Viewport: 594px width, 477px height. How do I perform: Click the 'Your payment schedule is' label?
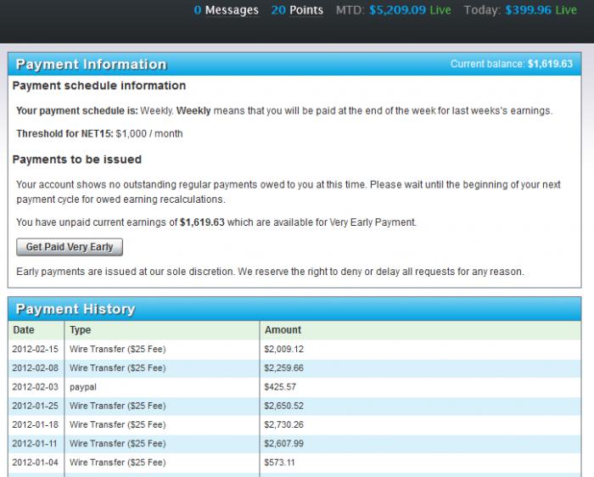[x=77, y=111]
